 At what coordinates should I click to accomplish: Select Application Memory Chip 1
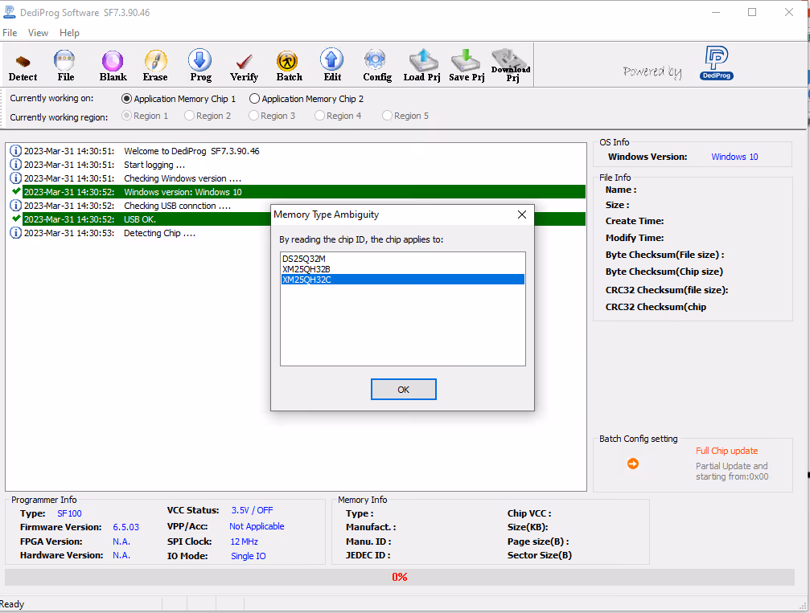pos(179,99)
